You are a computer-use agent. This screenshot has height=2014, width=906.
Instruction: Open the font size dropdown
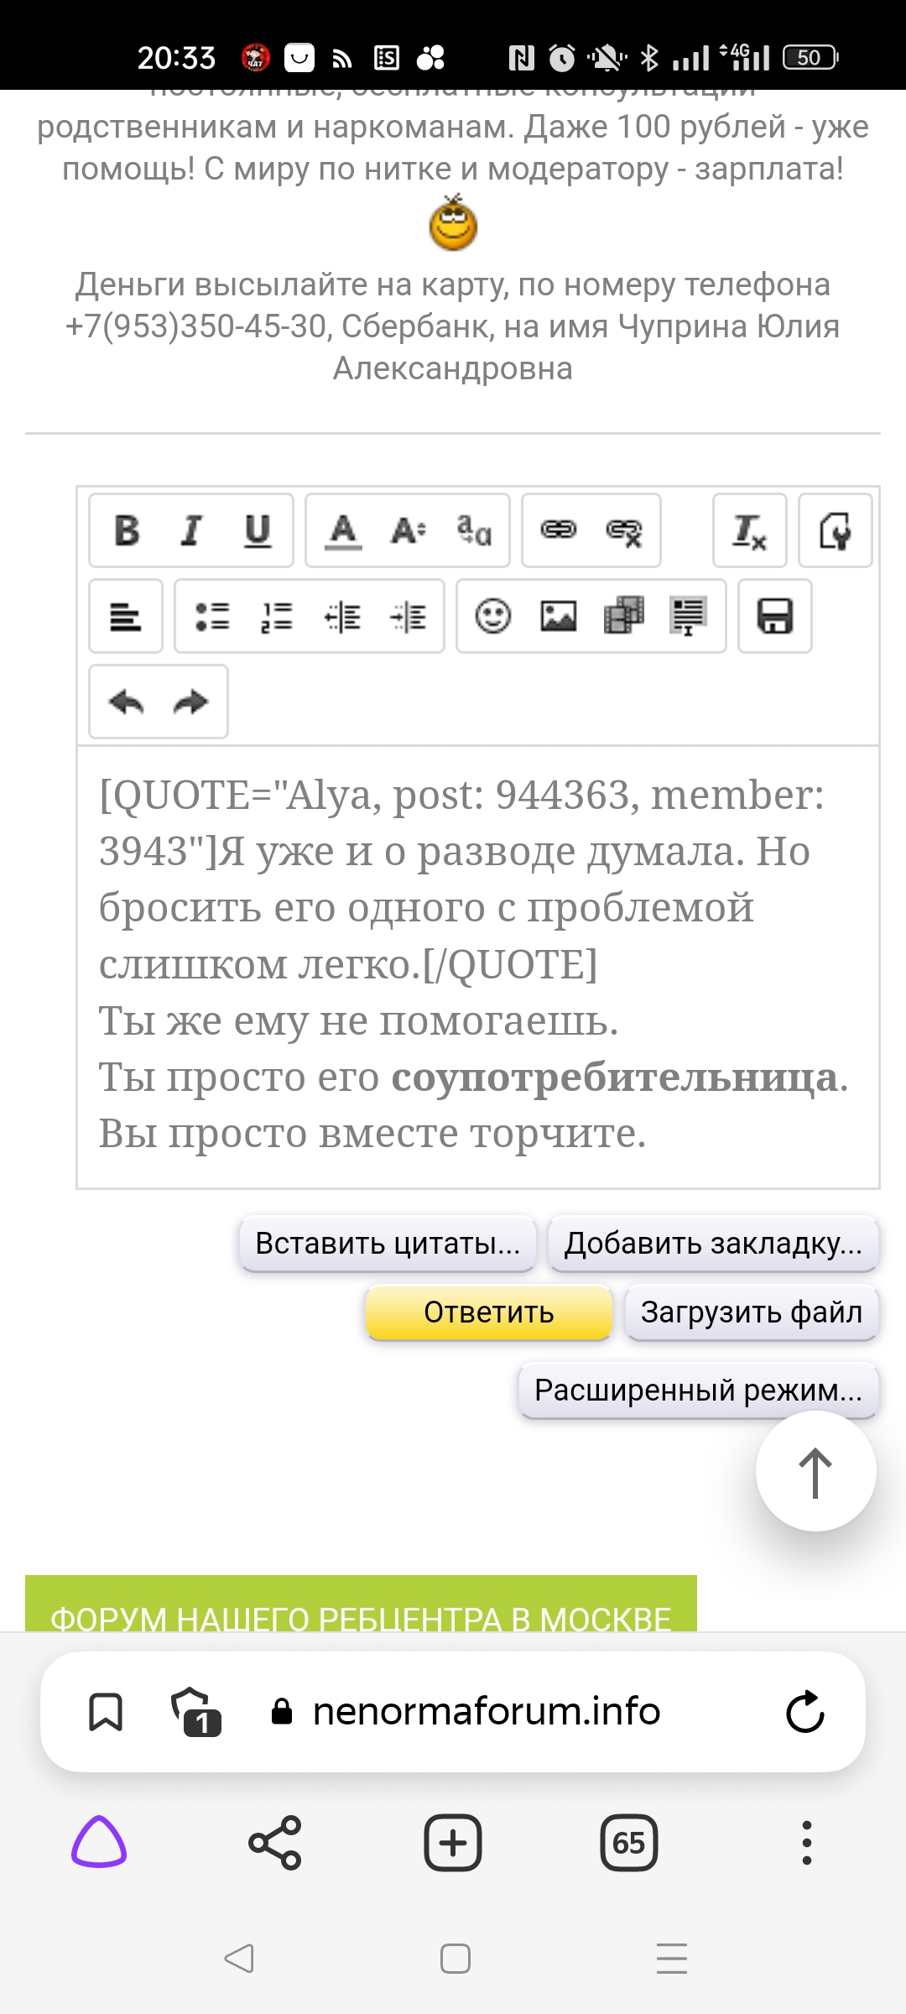click(409, 531)
